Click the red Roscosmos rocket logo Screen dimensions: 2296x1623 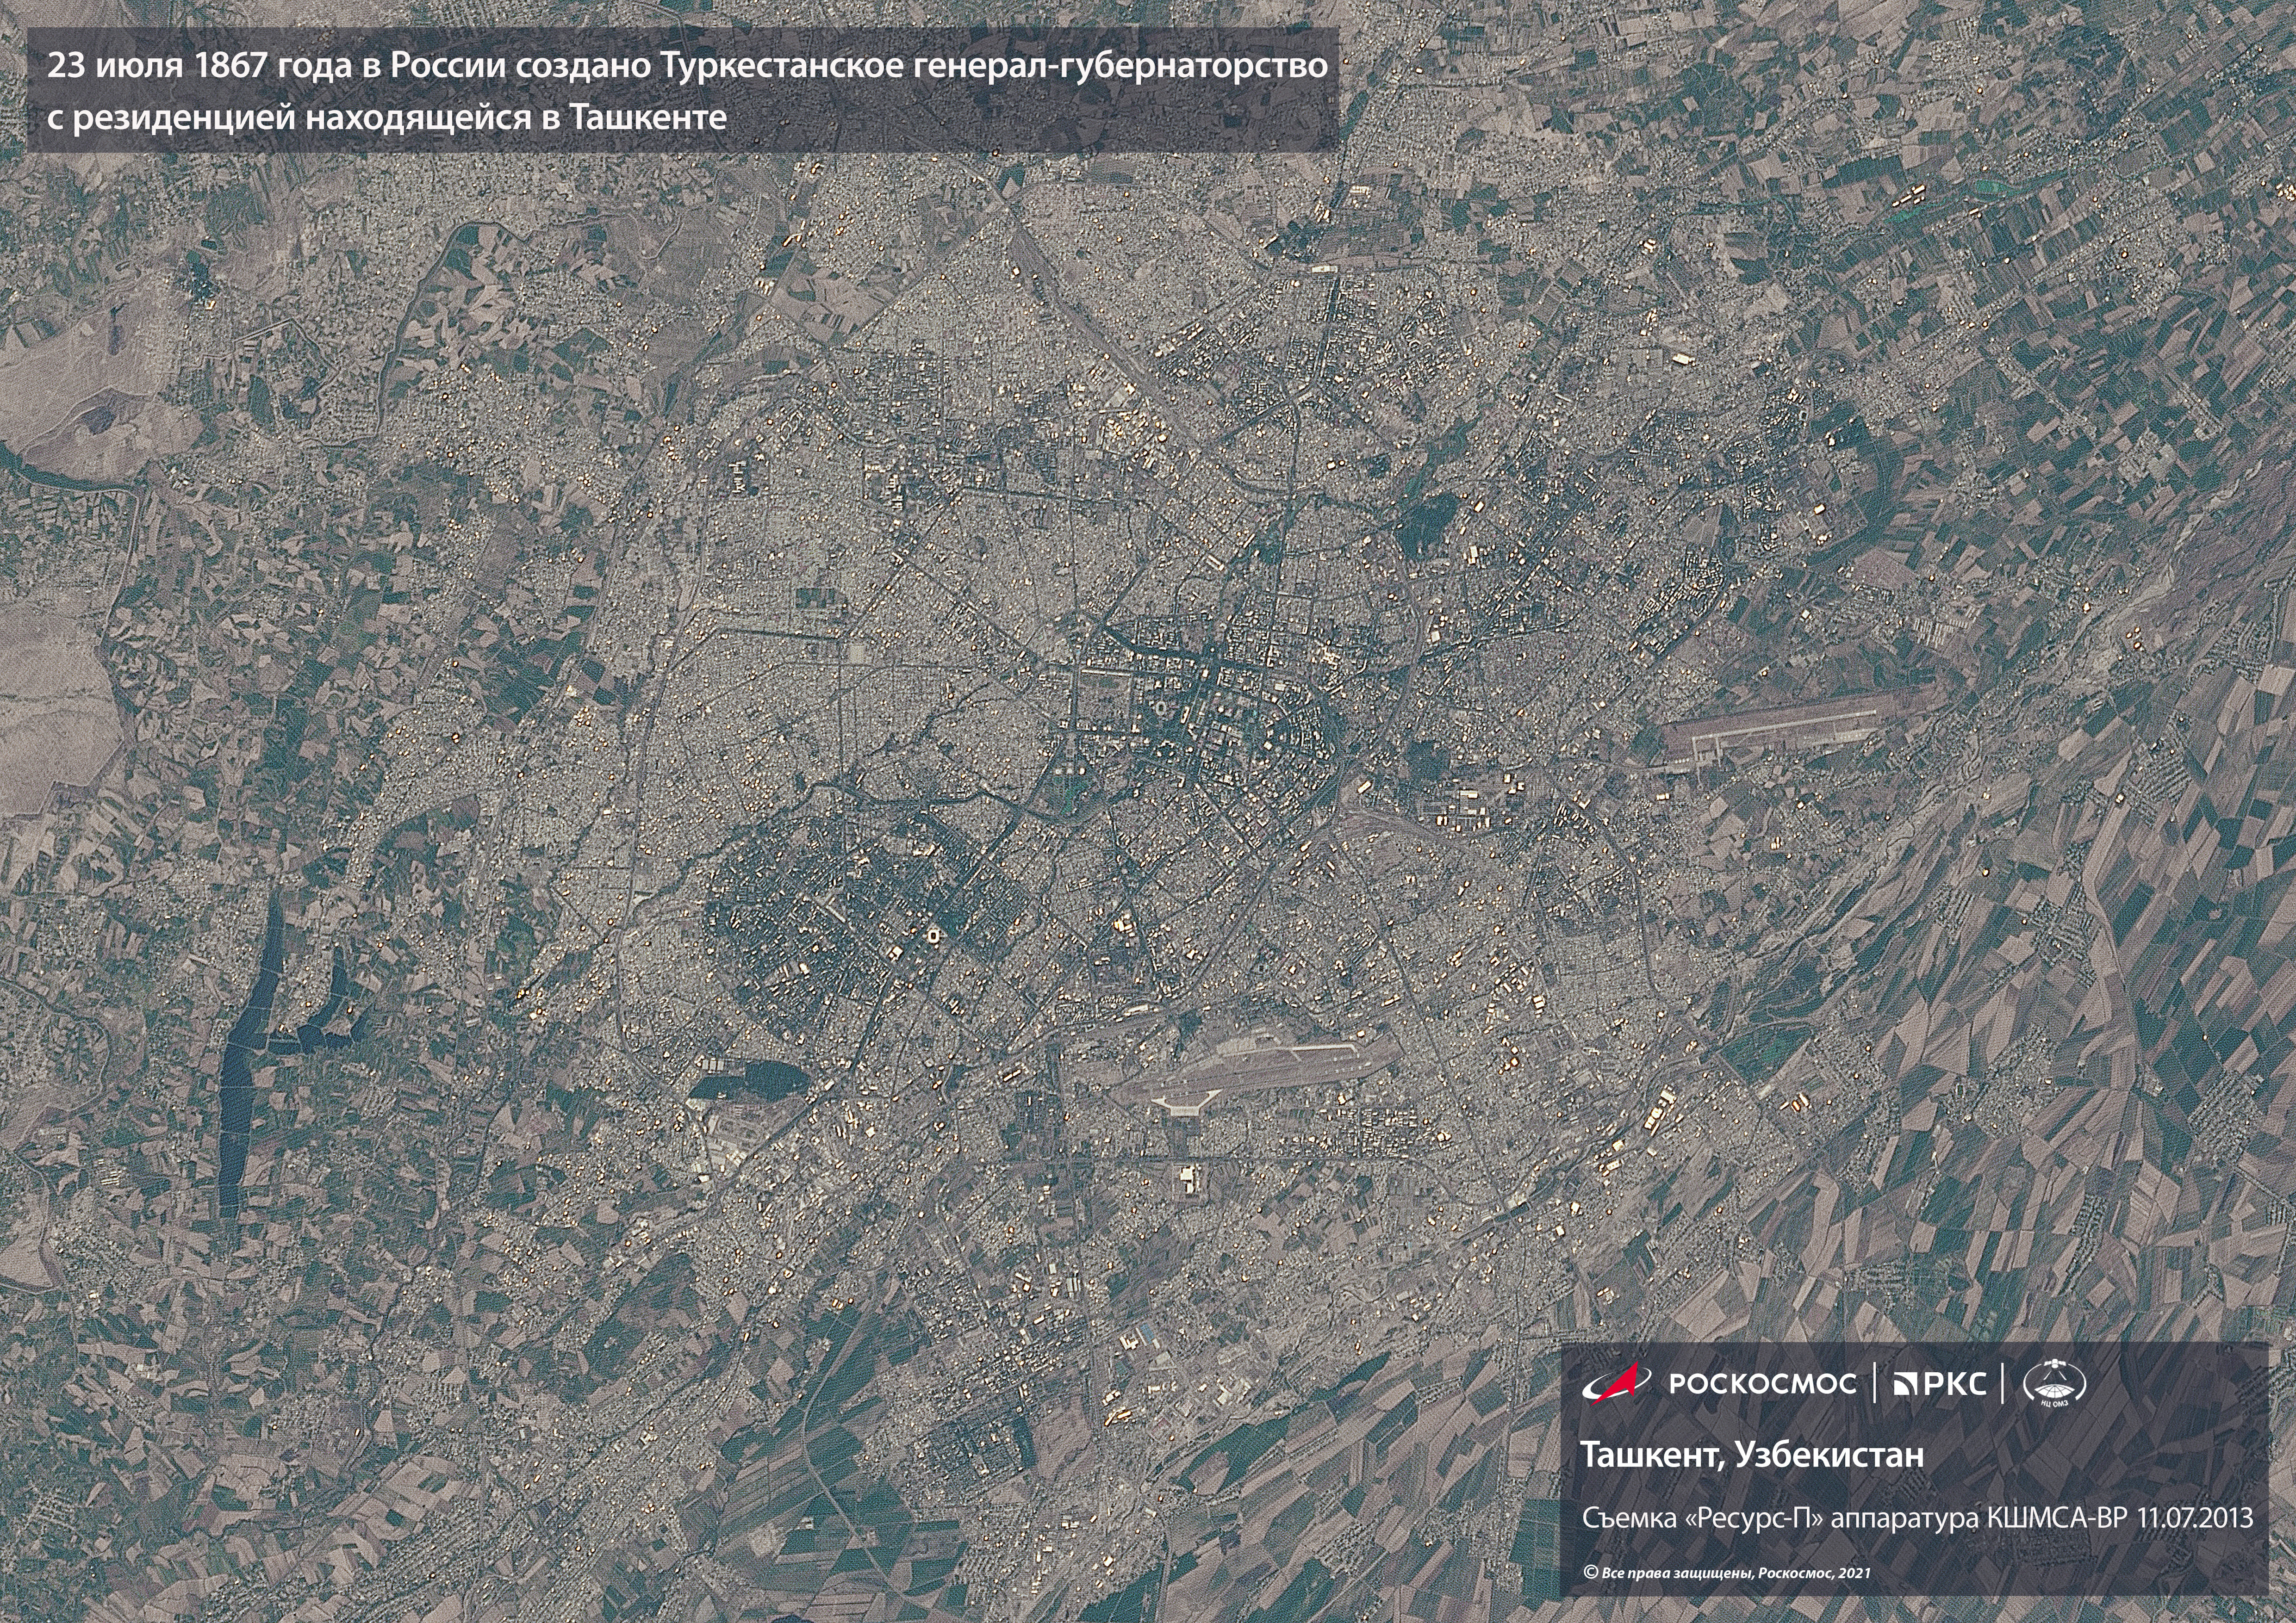[1617, 1383]
